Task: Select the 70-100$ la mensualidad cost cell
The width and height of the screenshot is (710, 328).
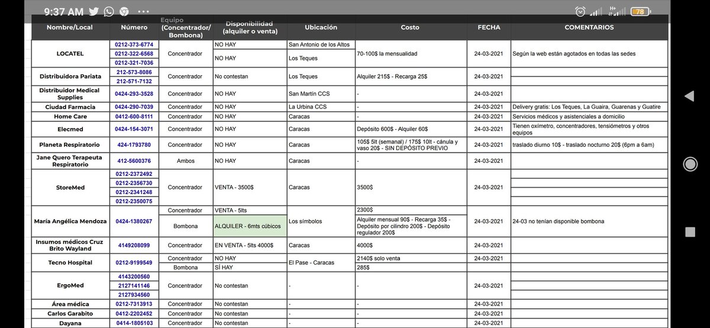Action: [x=411, y=54]
